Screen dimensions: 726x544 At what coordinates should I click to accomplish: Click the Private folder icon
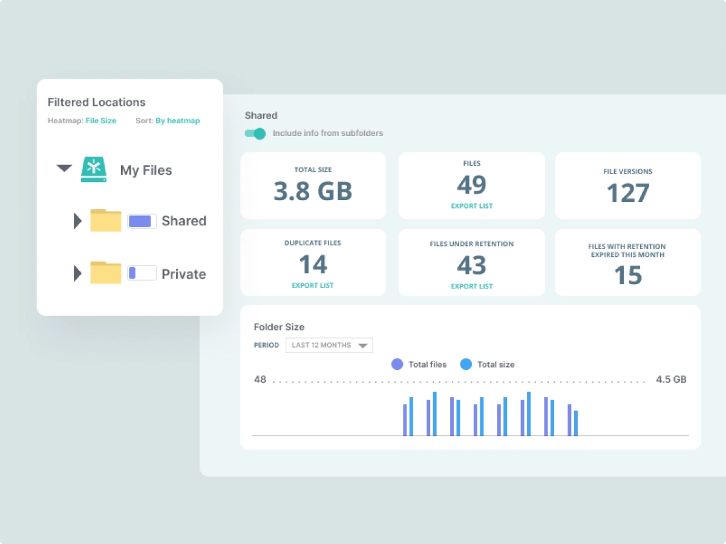(x=105, y=273)
